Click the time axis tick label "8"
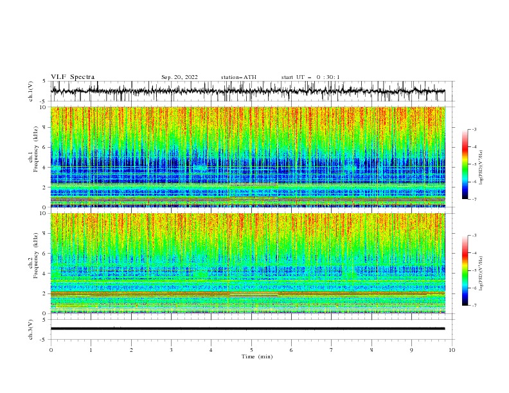The image size is (509, 393). tap(371, 350)
